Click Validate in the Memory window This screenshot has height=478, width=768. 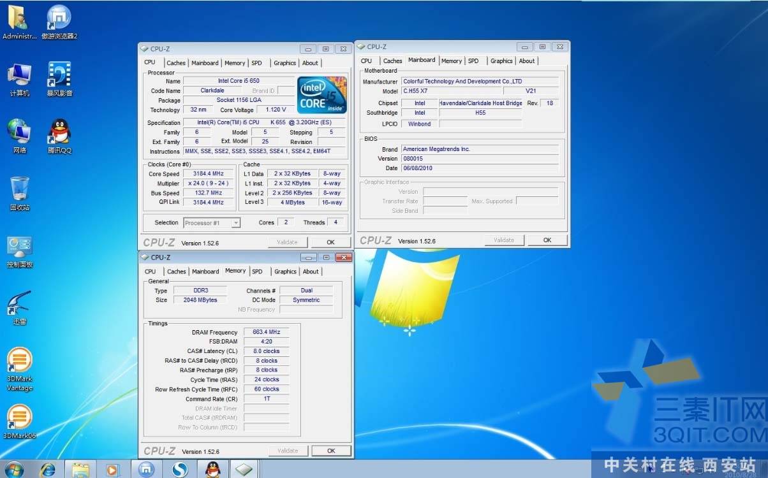(288, 451)
